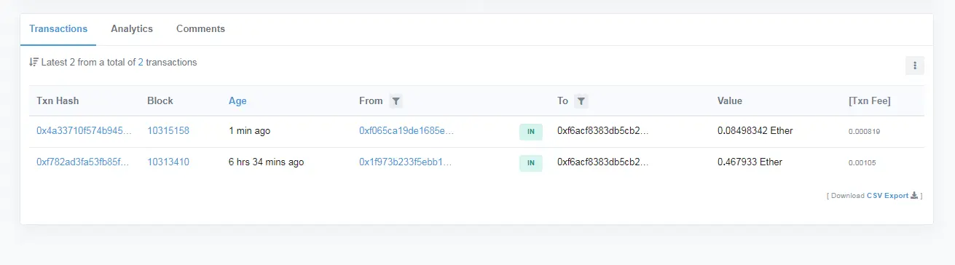This screenshot has width=955, height=265.
Task: Open transaction 0xf782ad3fa53fb85f…
Action: coord(83,162)
